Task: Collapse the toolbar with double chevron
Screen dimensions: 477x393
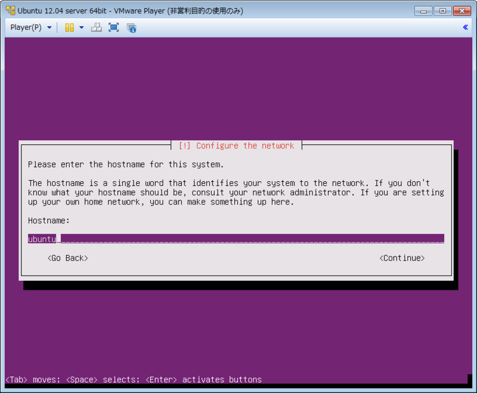Action: (465, 27)
